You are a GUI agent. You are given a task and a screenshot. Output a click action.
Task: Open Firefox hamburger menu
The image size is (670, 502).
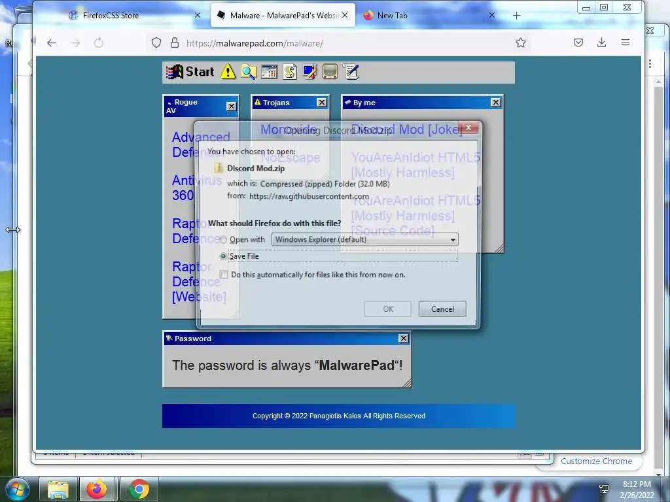click(x=625, y=42)
